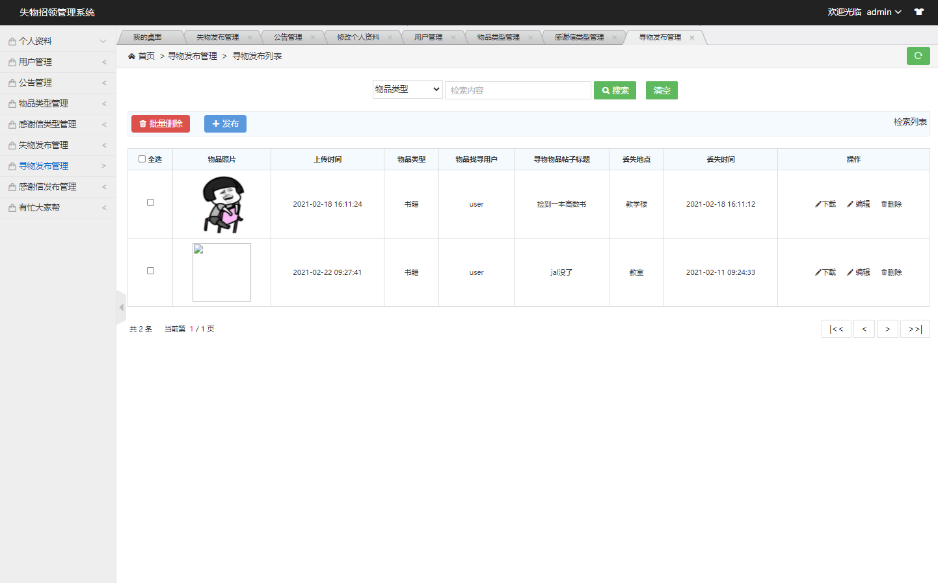Open the 物品类型 filter dropdown
Image resolution: width=938 pixels, height=583 pixels.
(x=407, y=90)
